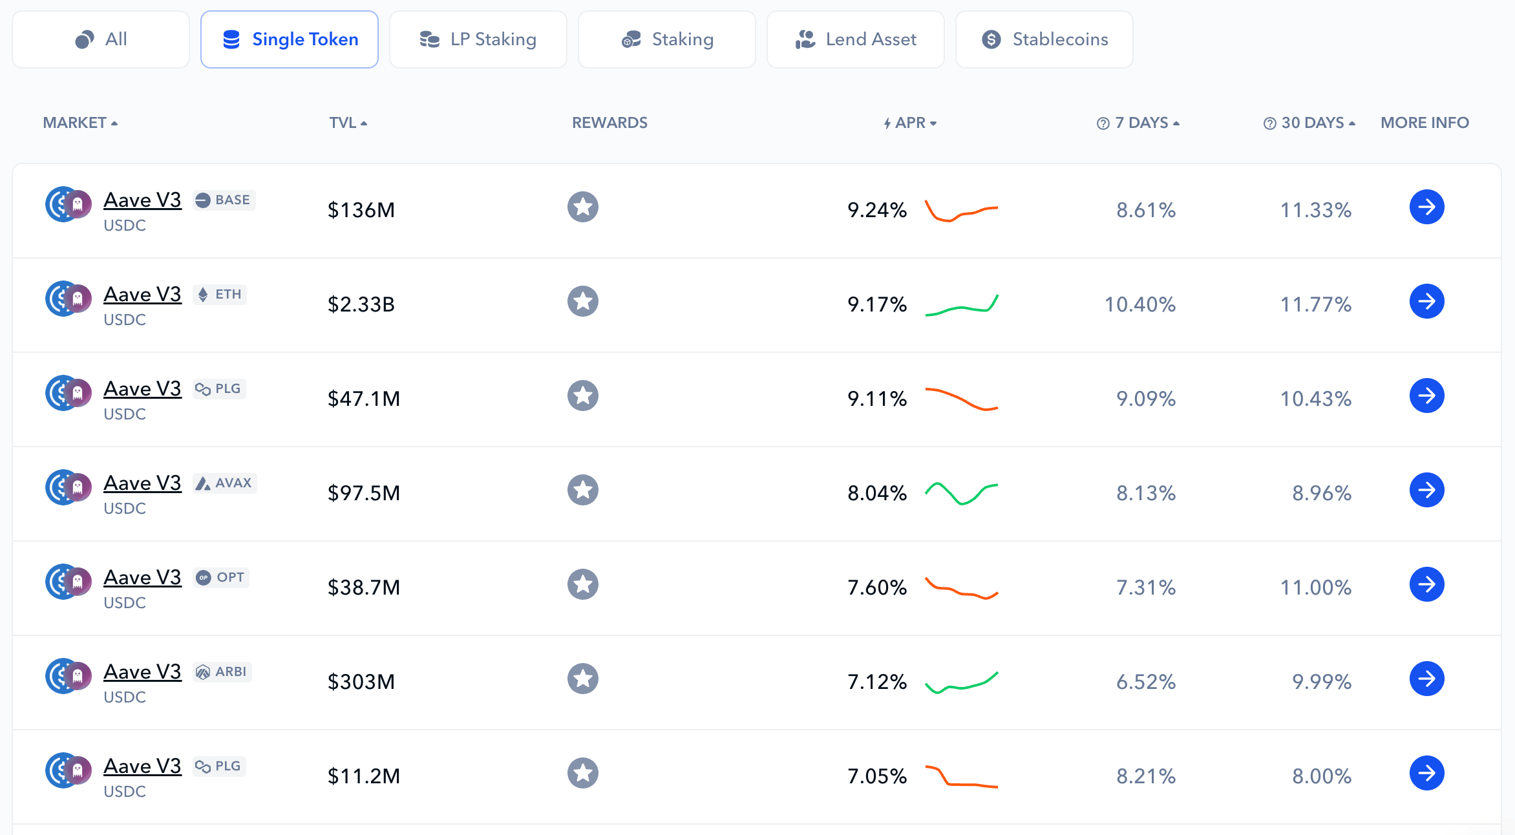
Task: Click the 10.40% seven-day value
Action: coord(1139,304)
